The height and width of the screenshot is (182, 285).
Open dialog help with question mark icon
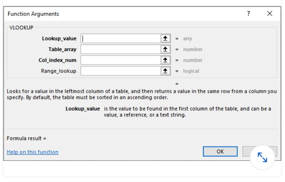[x=248, y=14]
